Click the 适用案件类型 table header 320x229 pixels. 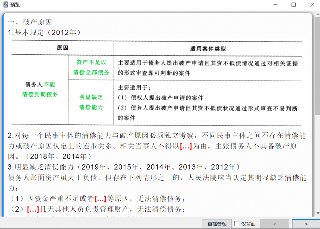pos(208,48)
